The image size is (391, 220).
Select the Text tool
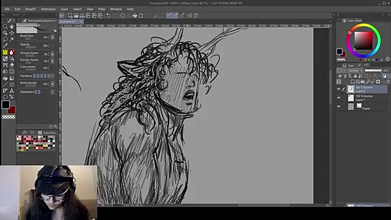pos(12,91)
